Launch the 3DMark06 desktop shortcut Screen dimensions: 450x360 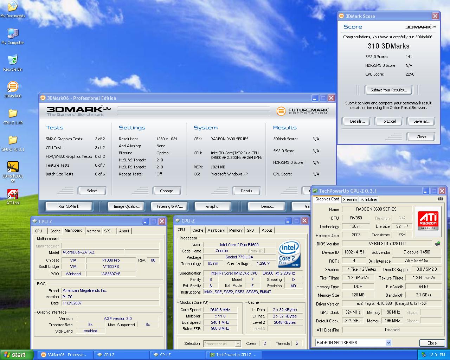pyautogui.click(x=13, y=90)
